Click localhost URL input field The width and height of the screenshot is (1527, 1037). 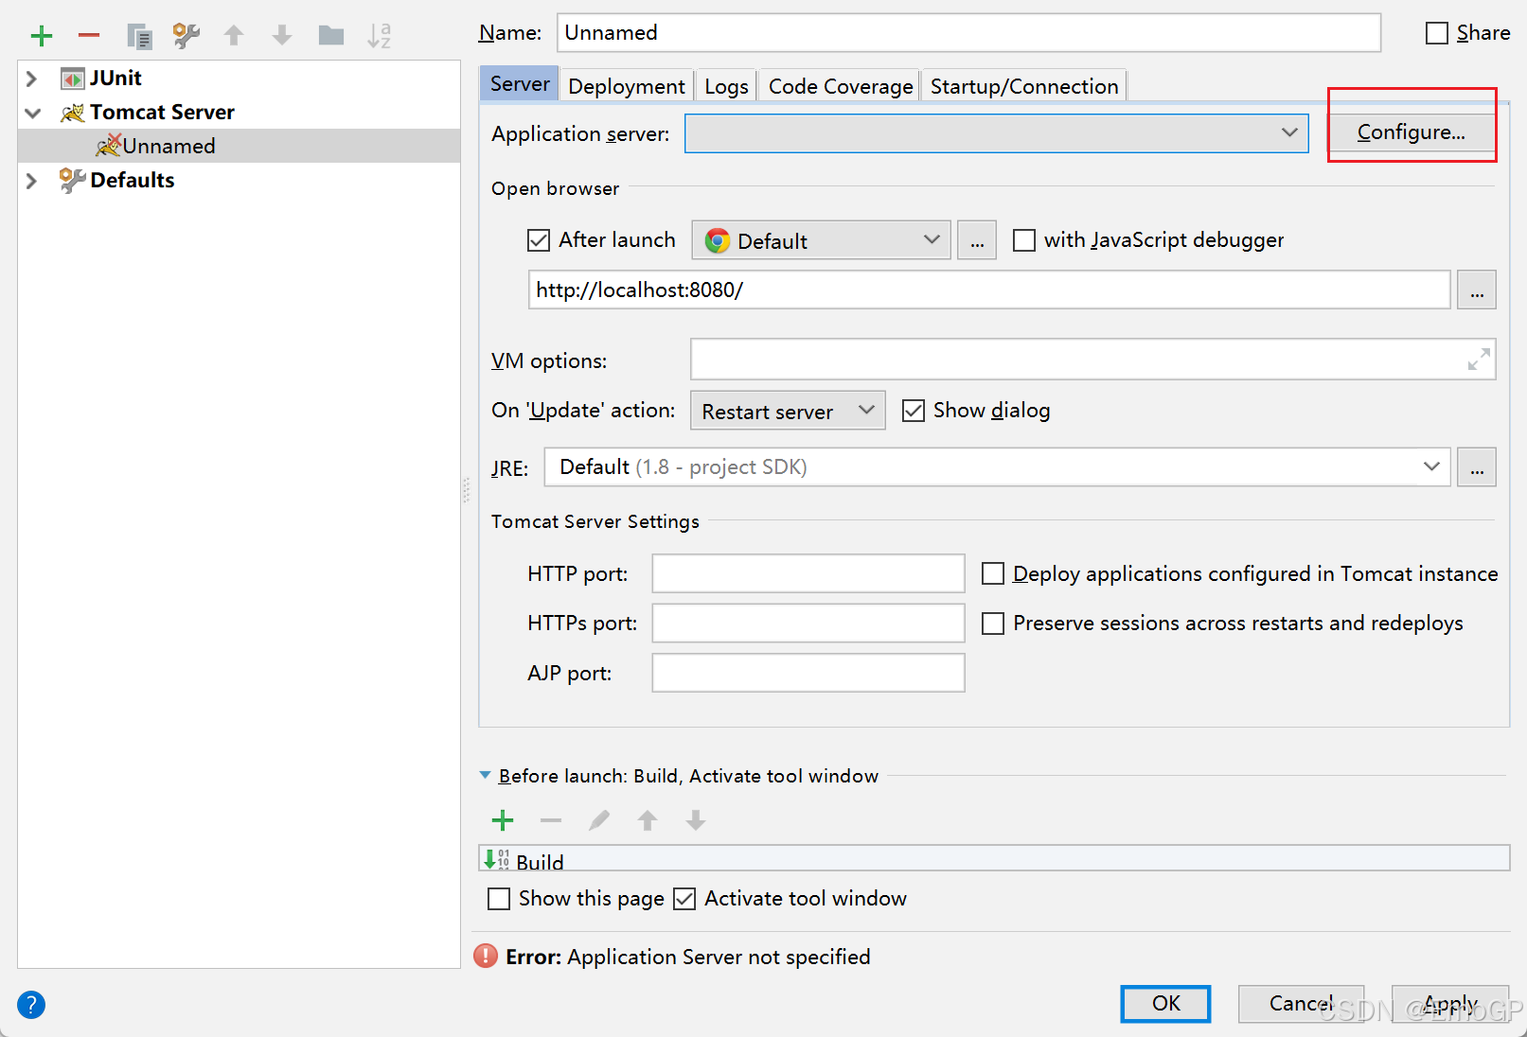click(989, 290)
